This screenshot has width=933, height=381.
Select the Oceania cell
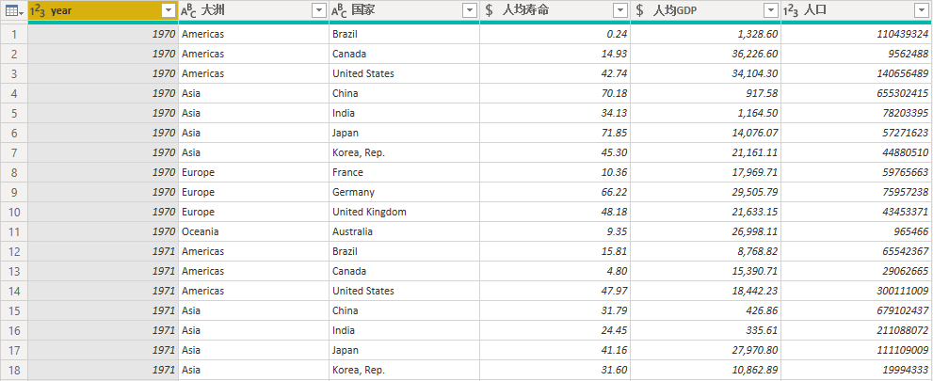201,231
